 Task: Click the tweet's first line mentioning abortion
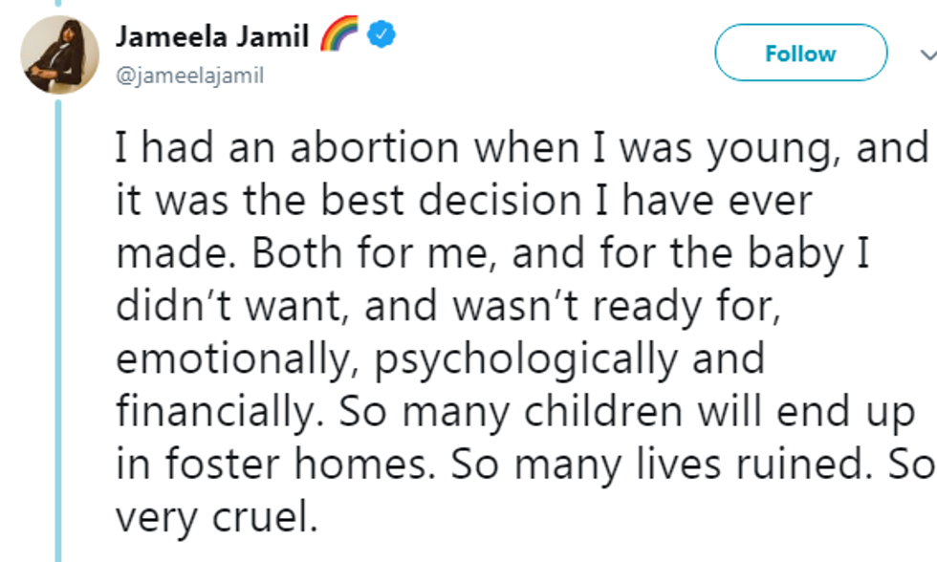521,150
